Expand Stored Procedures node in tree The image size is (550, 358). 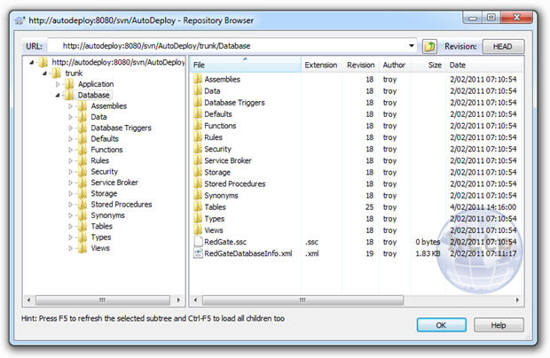[x=70, y=204]
